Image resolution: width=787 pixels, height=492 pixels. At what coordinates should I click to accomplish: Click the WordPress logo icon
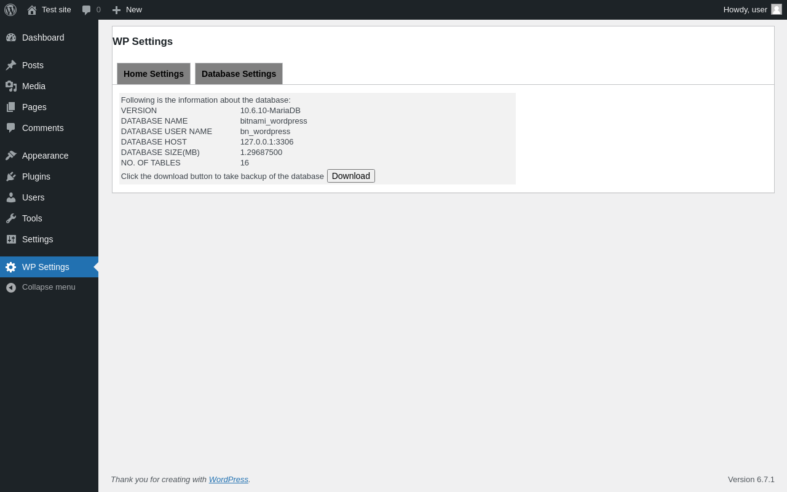click(10, 10)
